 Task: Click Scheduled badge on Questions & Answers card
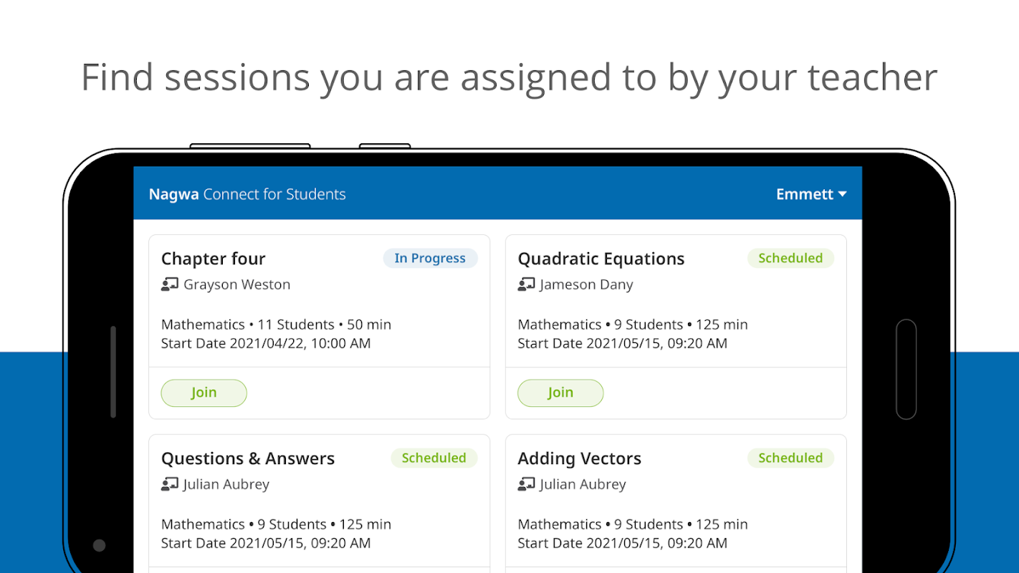[434, 458]
